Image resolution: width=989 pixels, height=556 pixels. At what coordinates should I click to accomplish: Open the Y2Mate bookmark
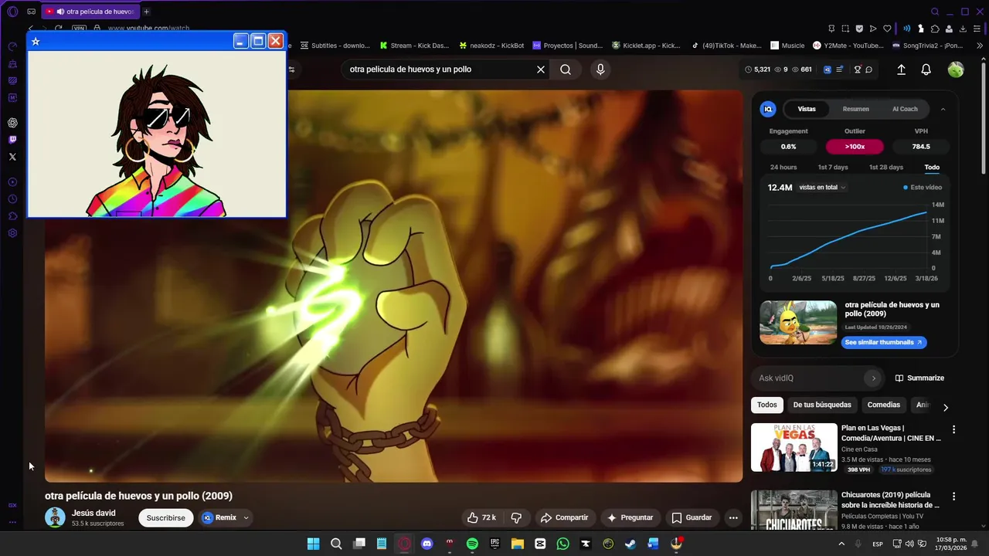(x=848, y=46)
